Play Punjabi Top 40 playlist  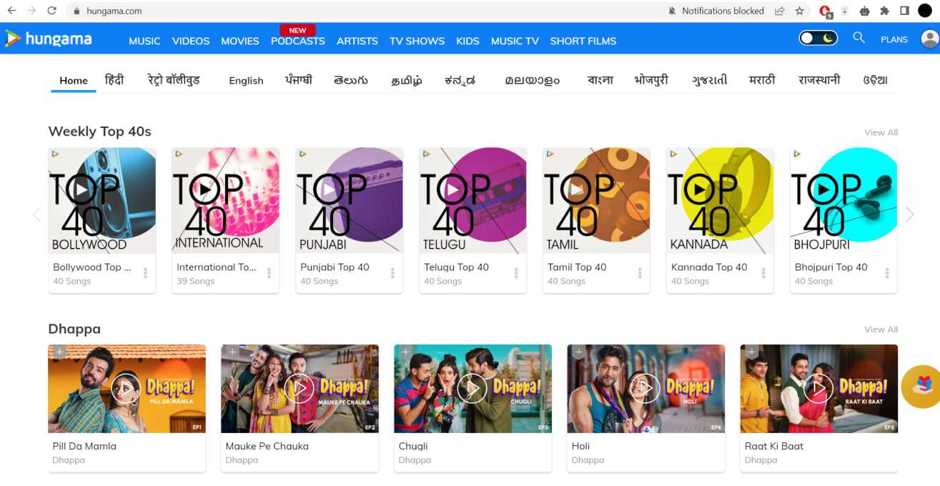[x=330, y=189]
